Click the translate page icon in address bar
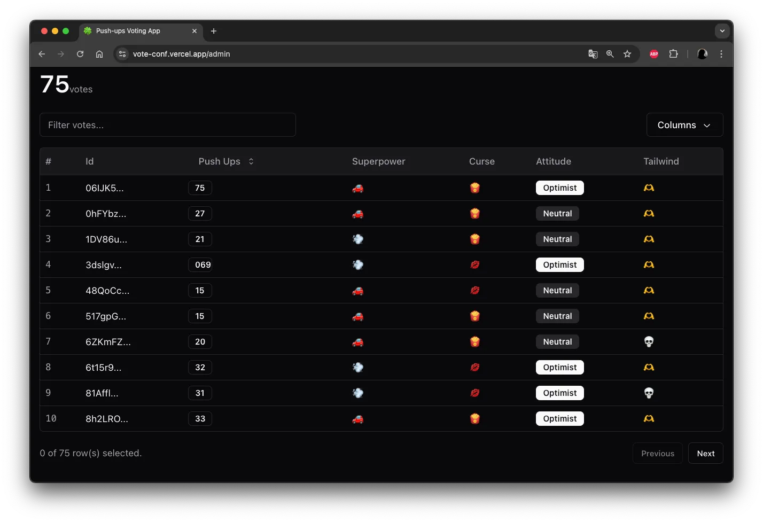 tap(593, 54)
